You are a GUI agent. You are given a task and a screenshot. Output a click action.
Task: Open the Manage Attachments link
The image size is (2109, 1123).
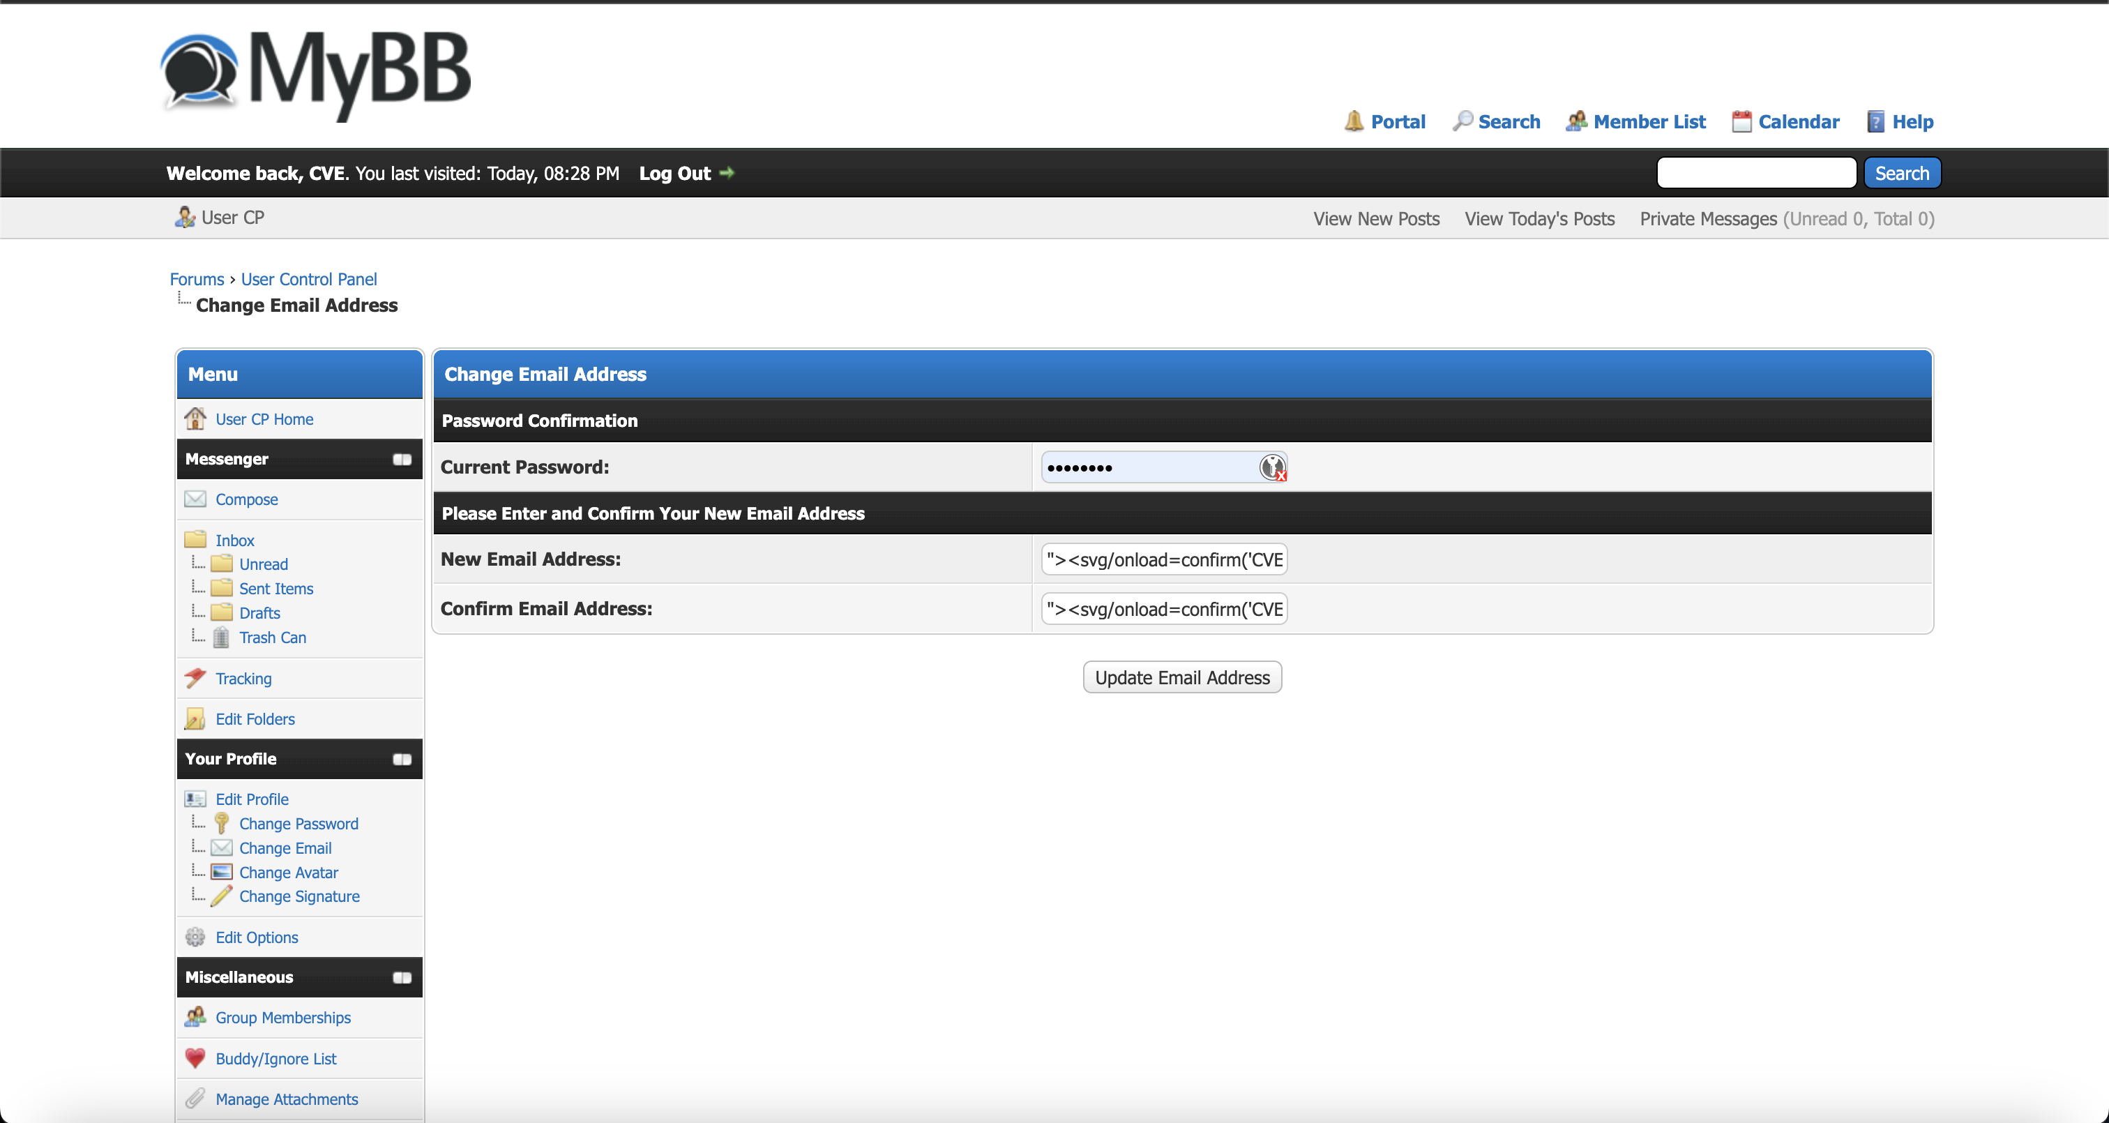(287, 1099)
